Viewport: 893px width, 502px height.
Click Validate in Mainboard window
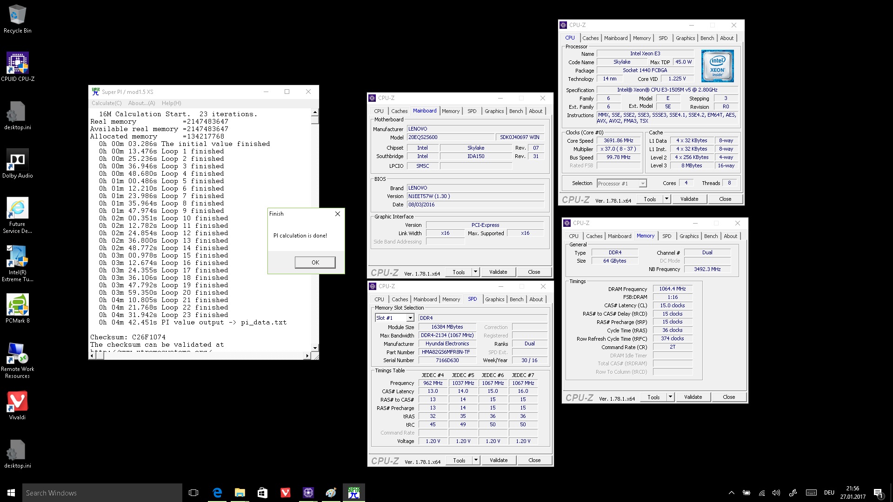[498, 272]
